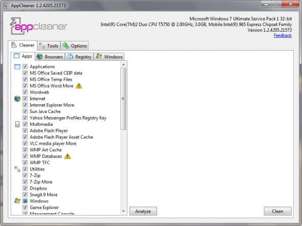The image size is (302, 226).
Task: Click the Windows category flag icon
Action: pos(17,201)
